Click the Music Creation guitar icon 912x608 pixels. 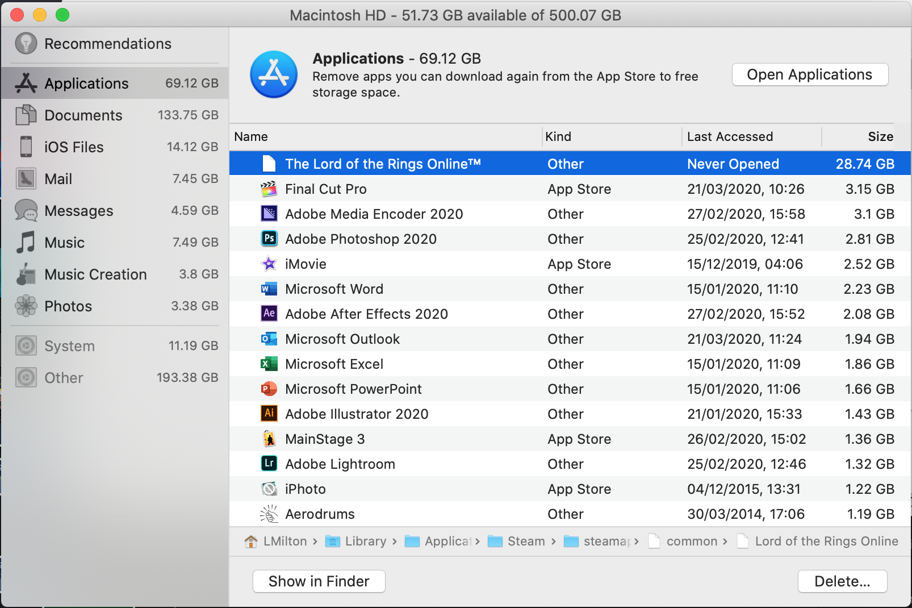tap(26, 274)
